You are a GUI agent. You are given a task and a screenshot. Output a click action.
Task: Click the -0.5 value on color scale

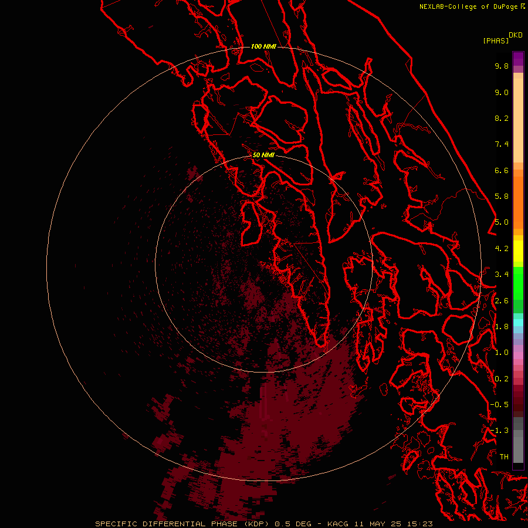pyautogui.click(x=499, y=404)
